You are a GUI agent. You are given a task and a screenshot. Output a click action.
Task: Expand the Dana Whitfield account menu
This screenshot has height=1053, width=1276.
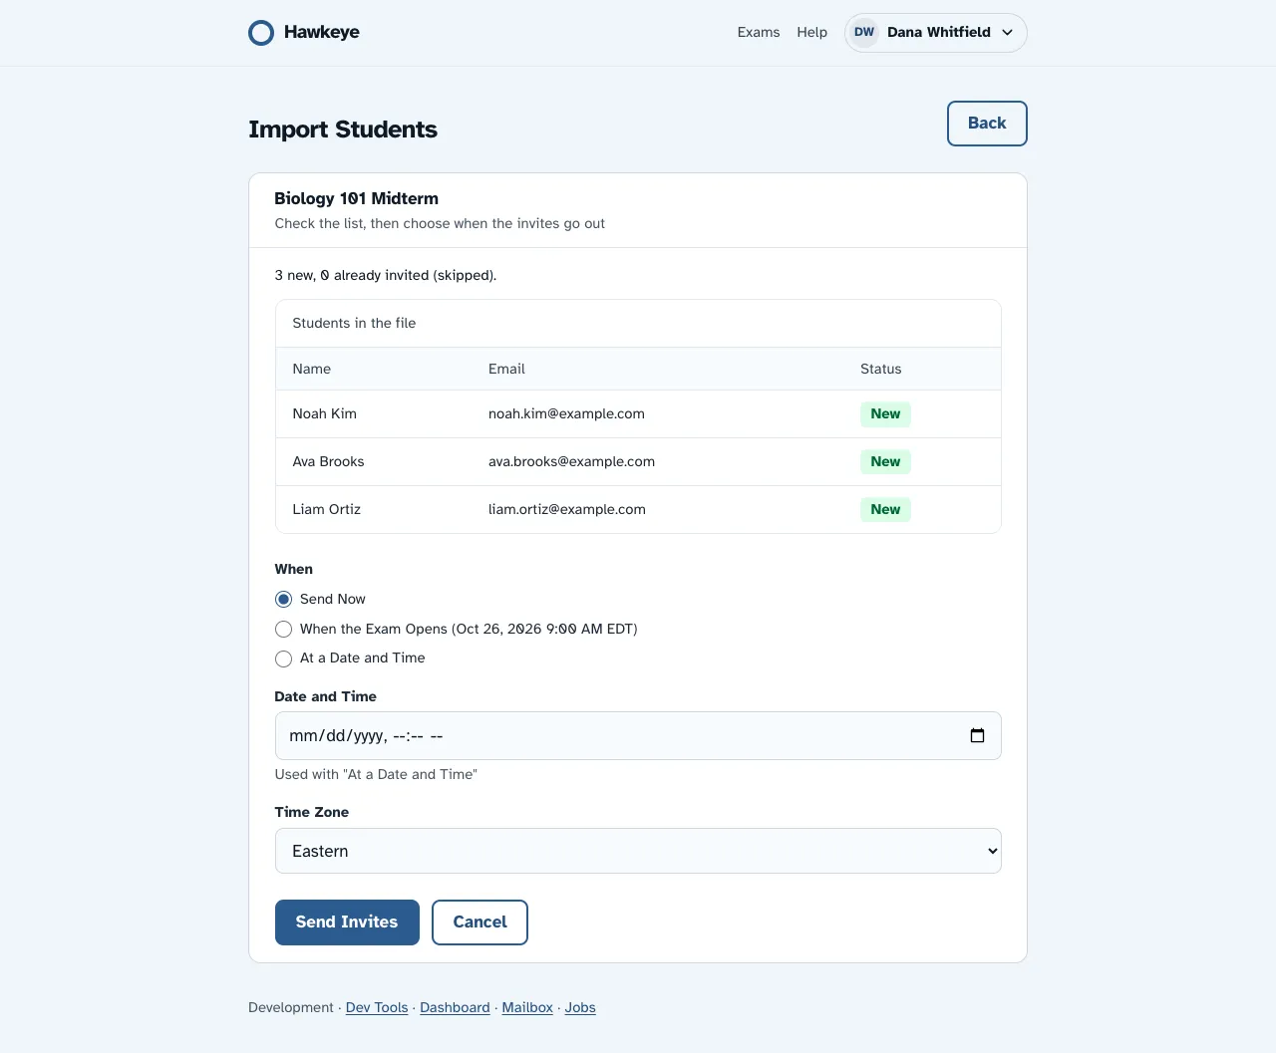click(935, 32)
